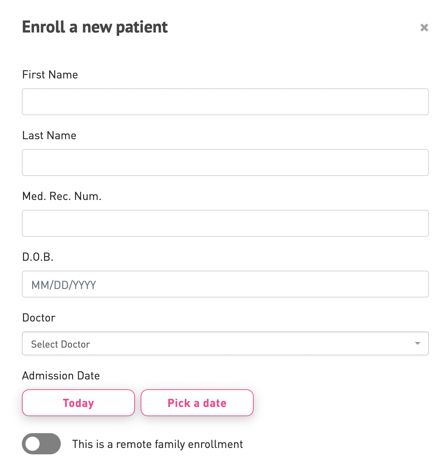Click the remote family enrollment label
448x472 pixels.
[158, 444]
